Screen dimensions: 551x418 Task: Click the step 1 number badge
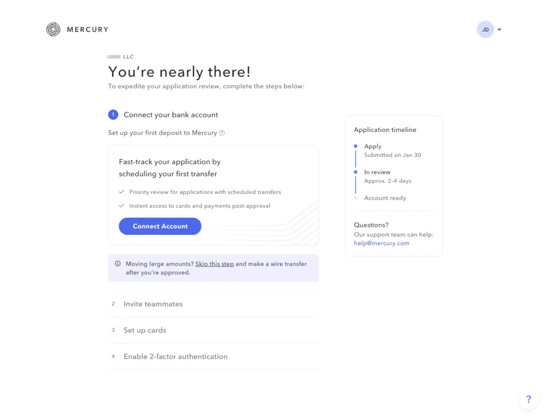coord(113,115)
